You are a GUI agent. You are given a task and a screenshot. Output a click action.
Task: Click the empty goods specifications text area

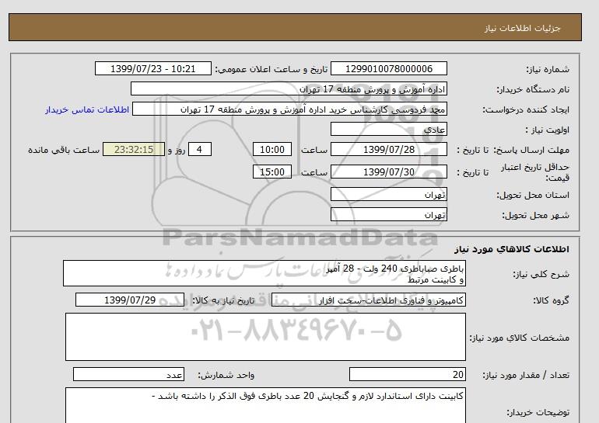(265, 337)
